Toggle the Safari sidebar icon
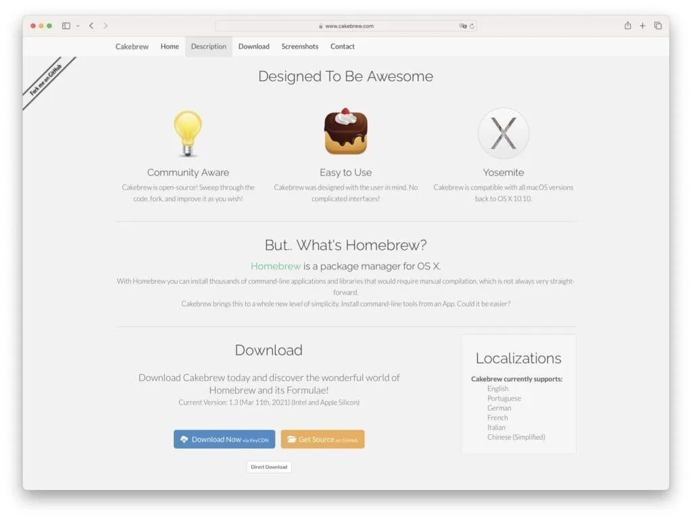Screen dimensions: 692x520 click(x=66, y=26)
